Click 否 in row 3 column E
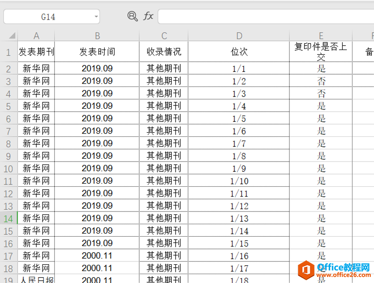 (321, 81)
